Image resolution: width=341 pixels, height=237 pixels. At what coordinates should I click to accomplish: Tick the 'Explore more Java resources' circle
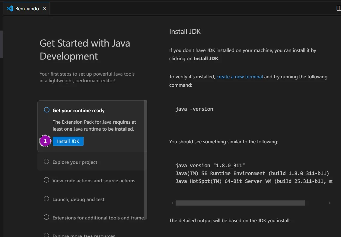[46, 235]
